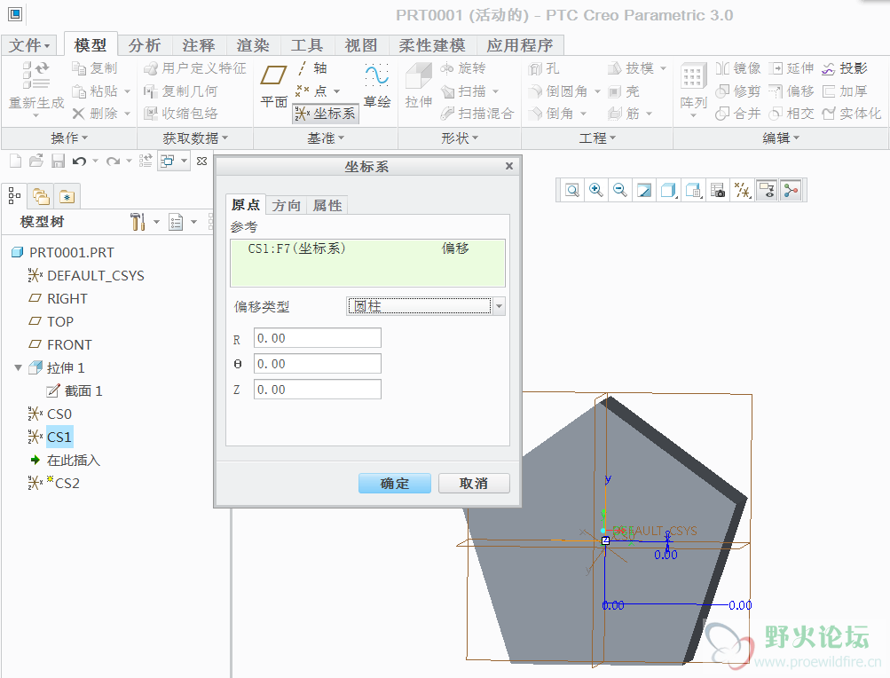
Task: Select the Plane (平面) datum tool
Action: click(273, 86)
